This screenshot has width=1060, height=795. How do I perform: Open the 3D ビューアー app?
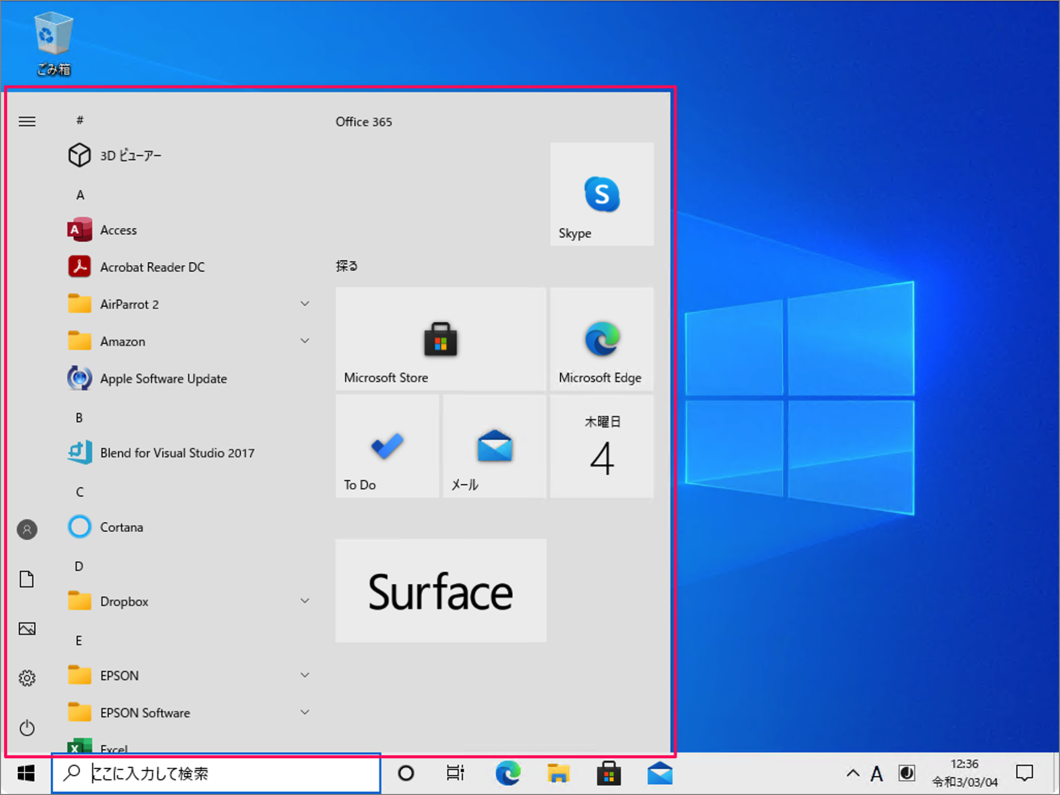(x=130, y=155)
